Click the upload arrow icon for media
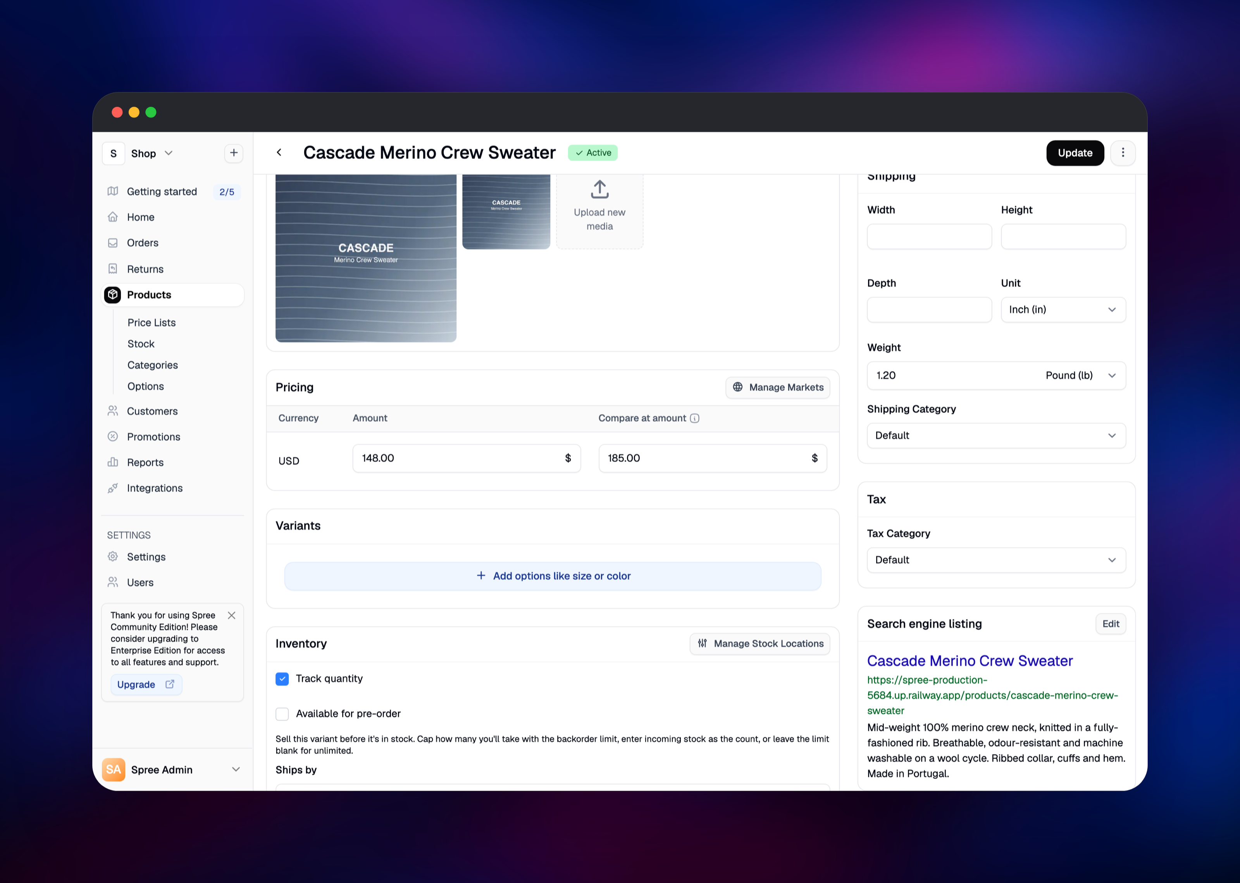Viewport: 1240px width, 883px height. [599, 189]
